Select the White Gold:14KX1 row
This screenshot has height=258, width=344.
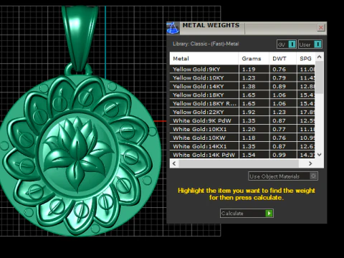click(242, 146)
